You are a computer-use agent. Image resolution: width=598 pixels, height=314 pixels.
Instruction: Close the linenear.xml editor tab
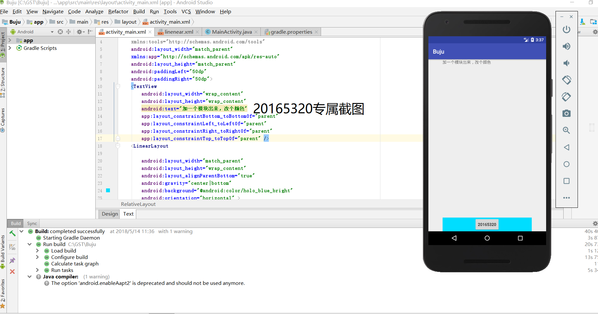tap(197, 32)
